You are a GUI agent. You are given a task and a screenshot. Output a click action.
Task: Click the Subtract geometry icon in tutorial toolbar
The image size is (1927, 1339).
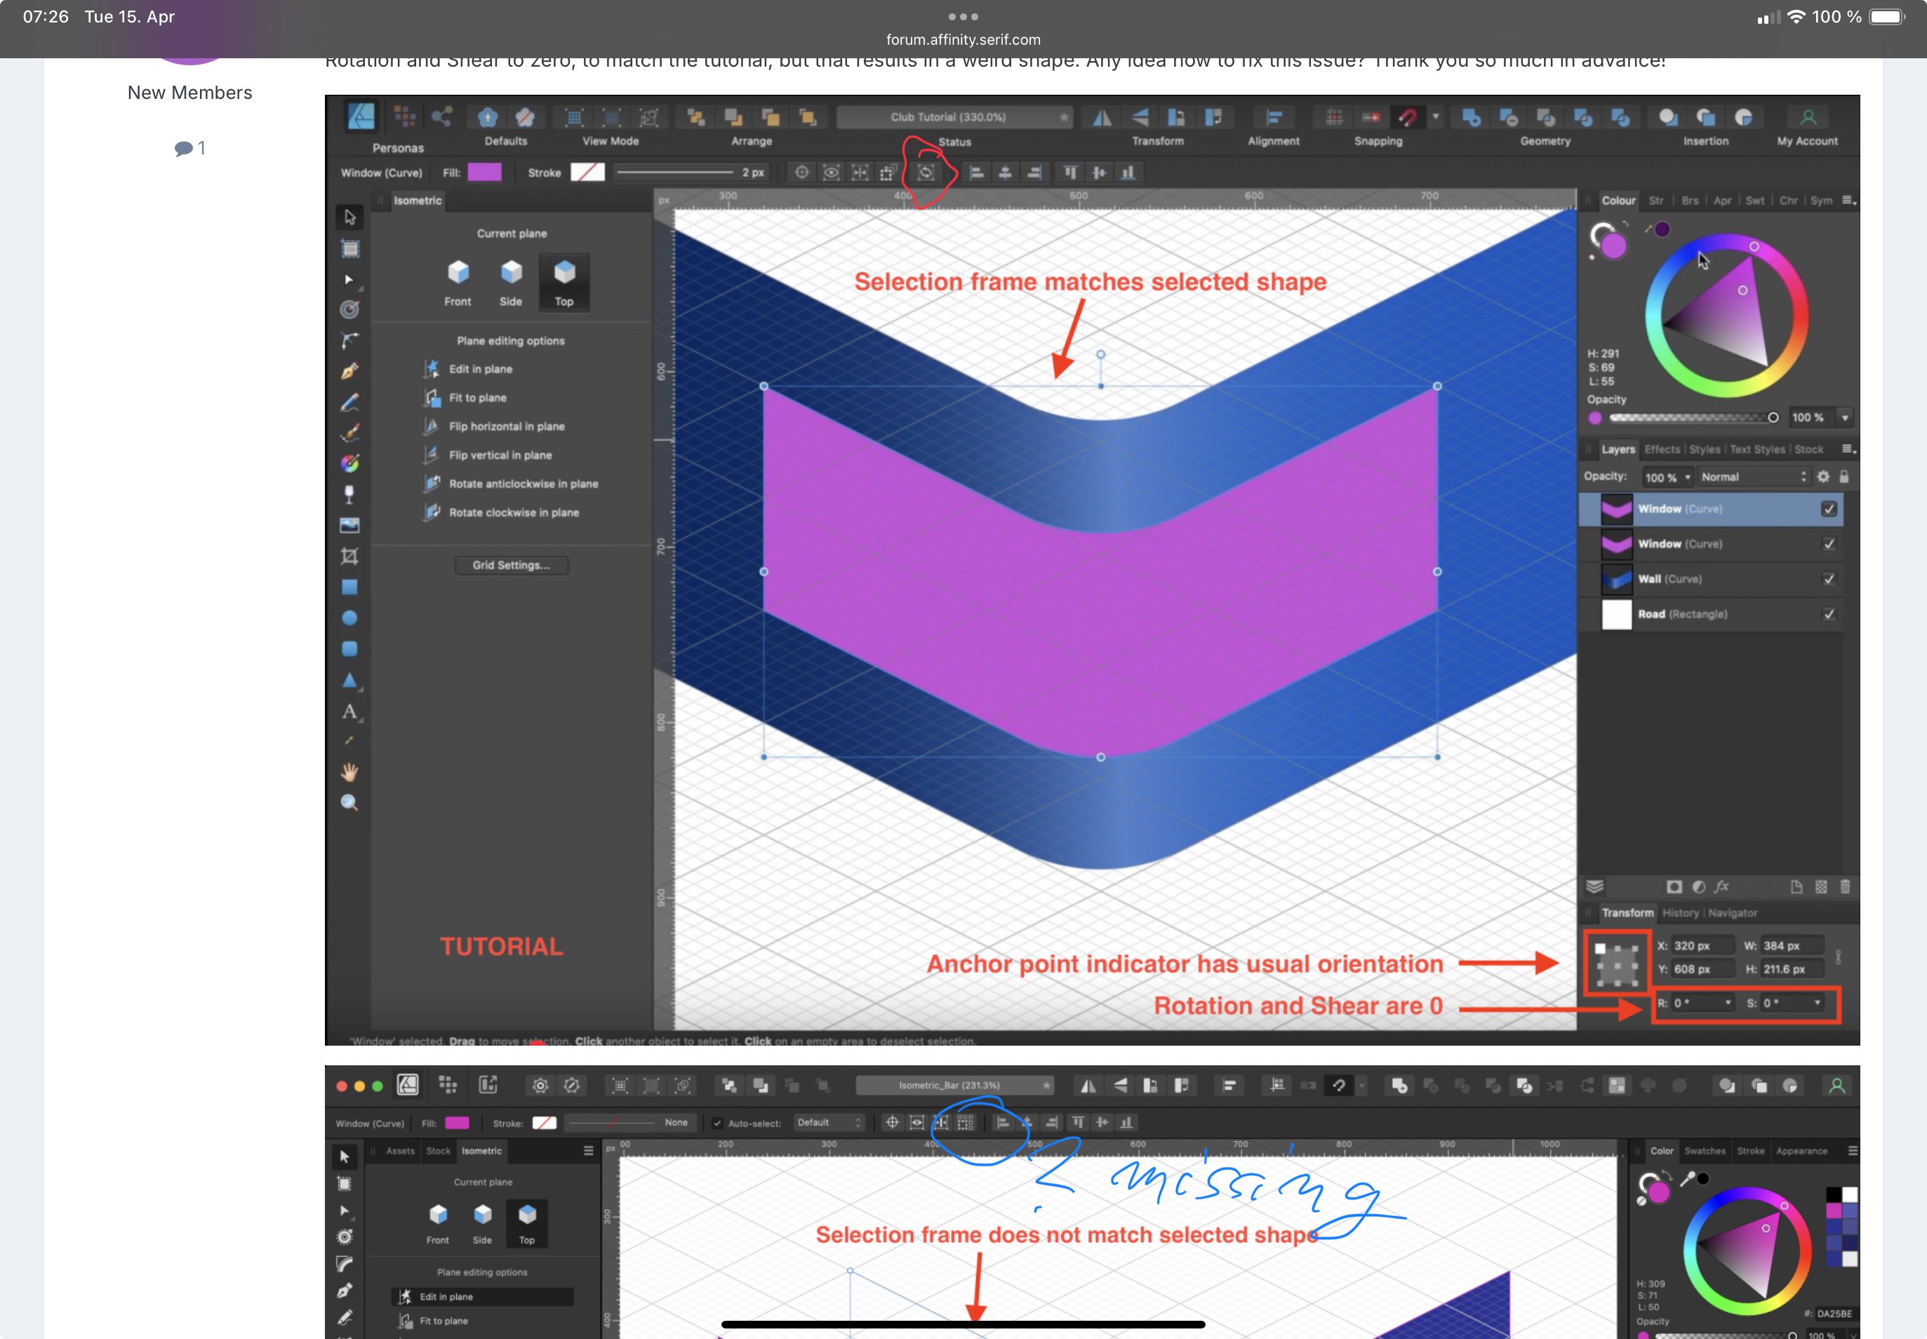pos(1508,117)
